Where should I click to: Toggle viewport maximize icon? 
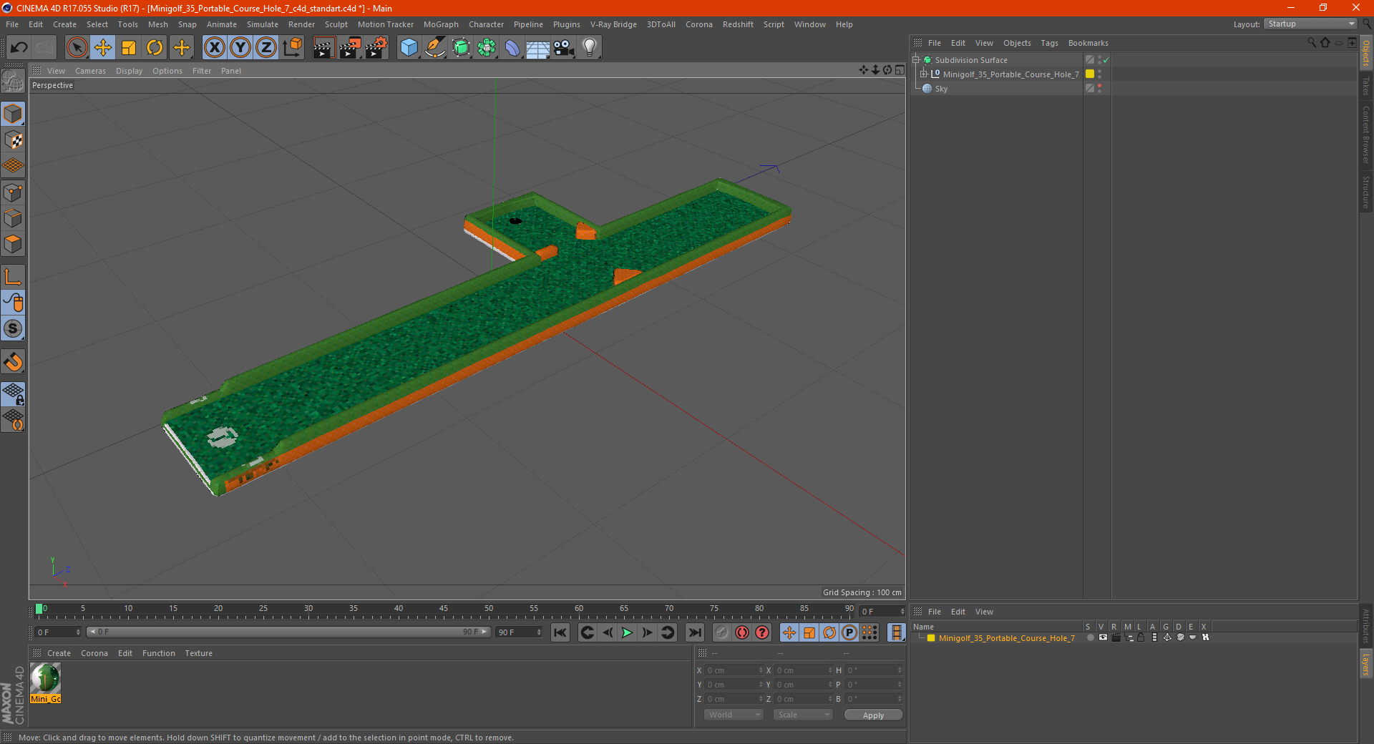[900, 70]
